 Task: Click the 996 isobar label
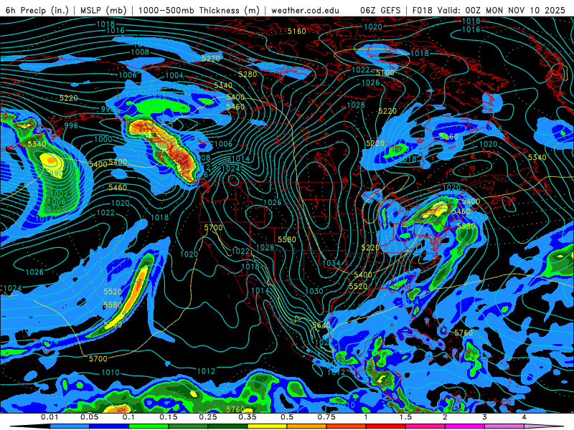pyautogui.click(x=71, y=125)
